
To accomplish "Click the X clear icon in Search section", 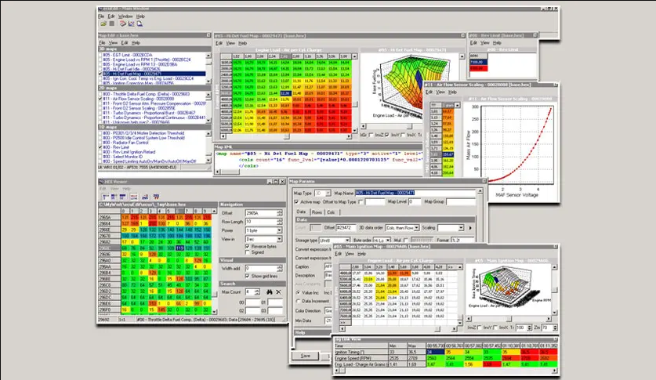I will [277, 291].
